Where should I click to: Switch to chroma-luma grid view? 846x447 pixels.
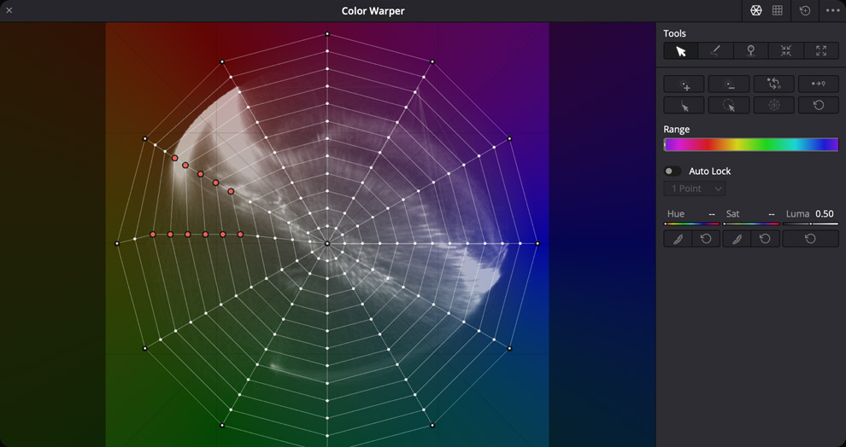tap(778, 11)
